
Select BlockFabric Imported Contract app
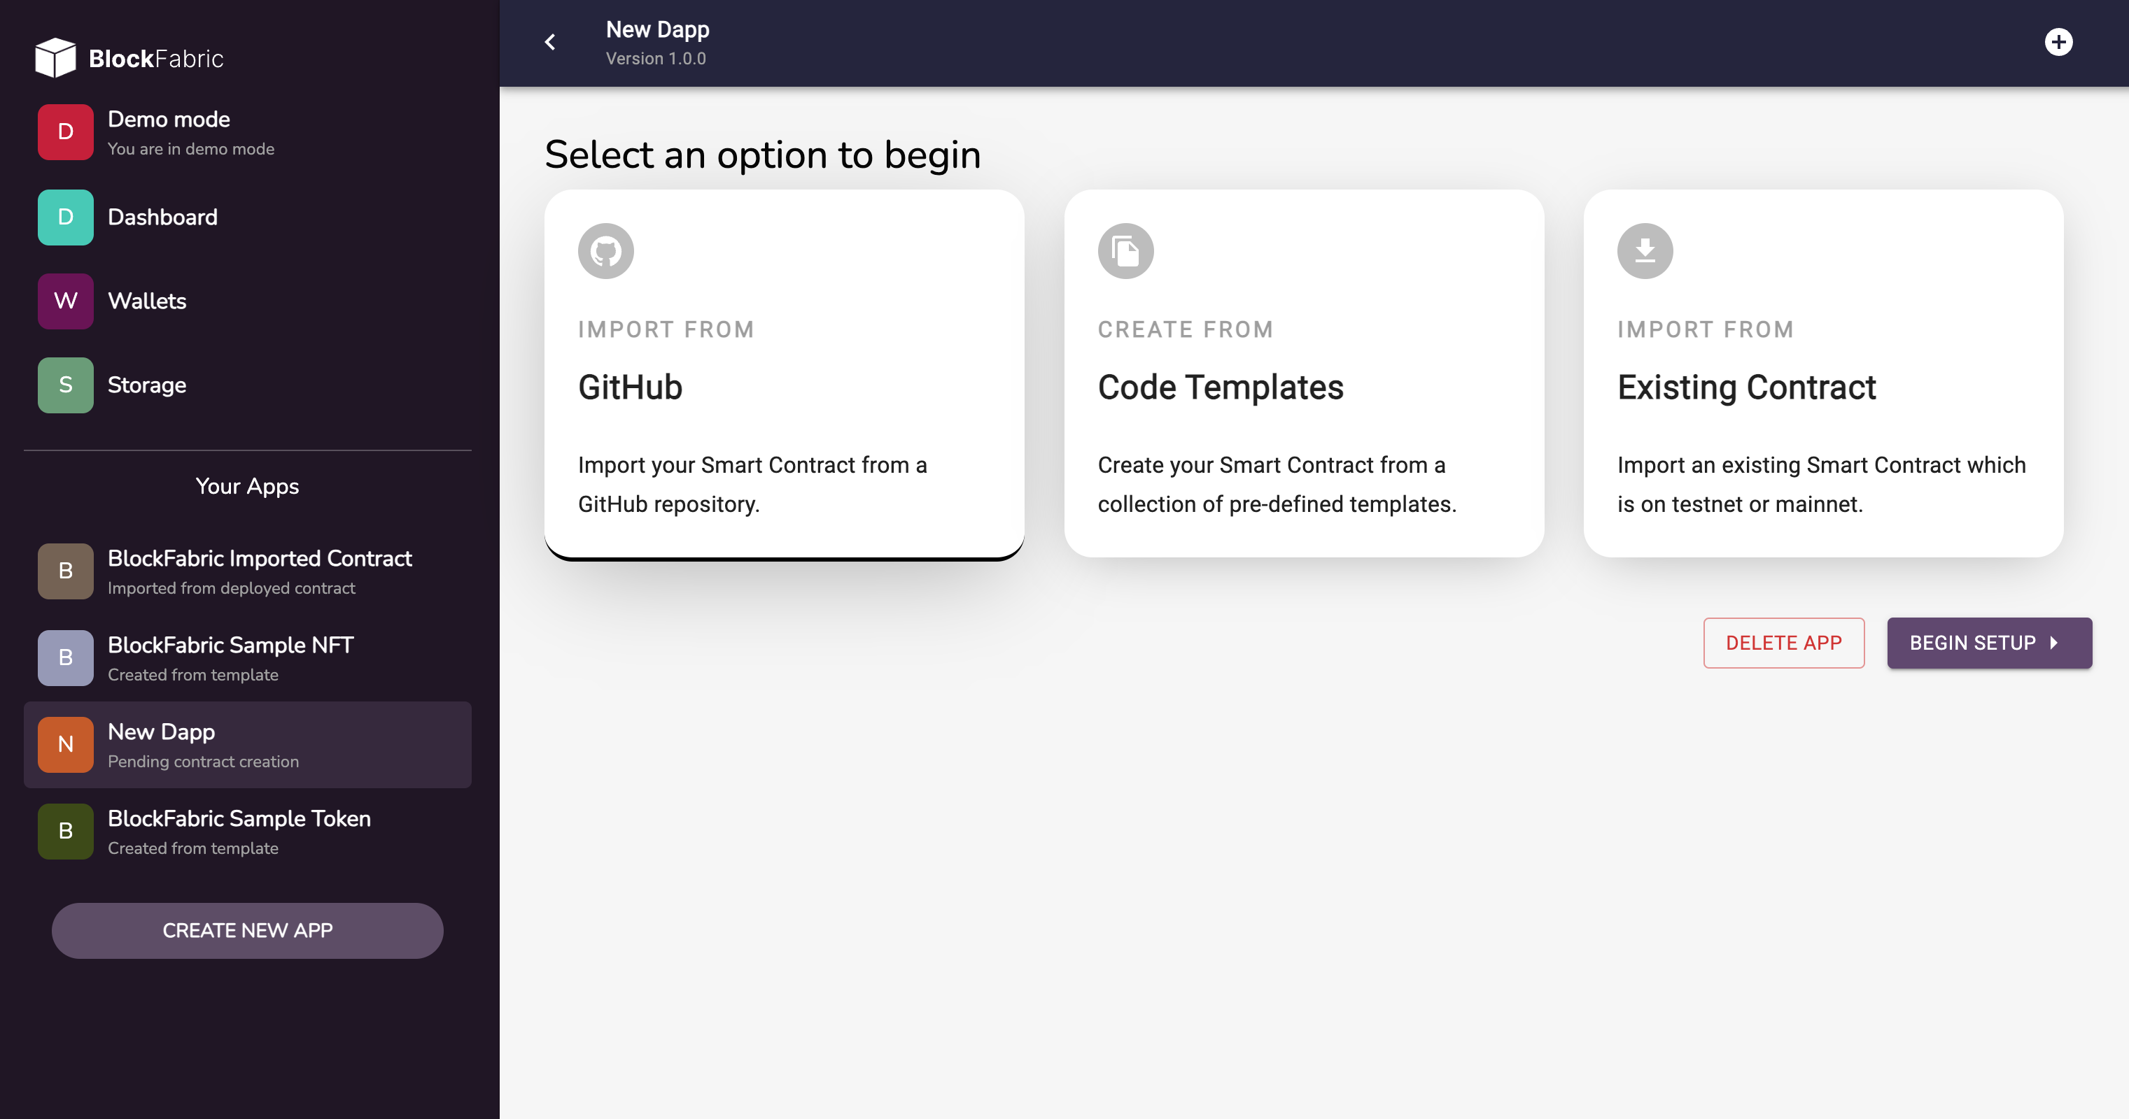[260, 571]
